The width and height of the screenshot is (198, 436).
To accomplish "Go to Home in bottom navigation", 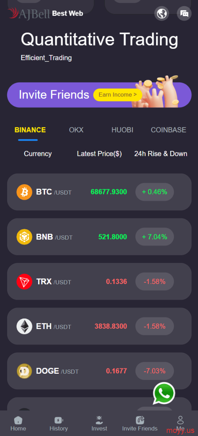I will [x=18, y=424].
